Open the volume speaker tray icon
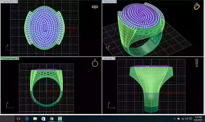This screenshot has height=122, width=205. (187, 119)
